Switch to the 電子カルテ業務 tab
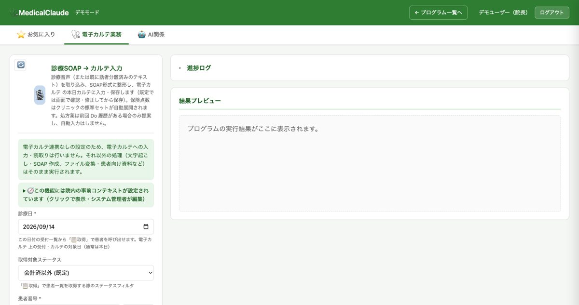Viewport: 579px width, 305px height. tap(96, 35)
